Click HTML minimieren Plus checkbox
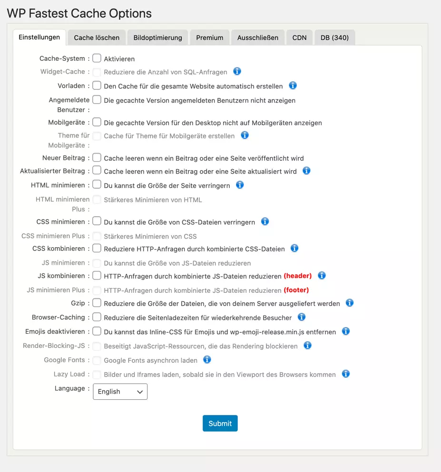Viewport: 441px width, 472px height. [x=97, y=199]
